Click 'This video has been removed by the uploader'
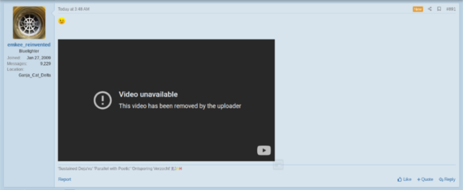The width and height of the screenshot is (463, 190). click(180, 106)
